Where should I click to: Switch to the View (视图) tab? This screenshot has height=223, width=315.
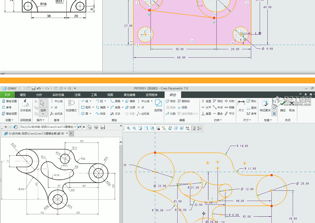(x=110, y=95)
